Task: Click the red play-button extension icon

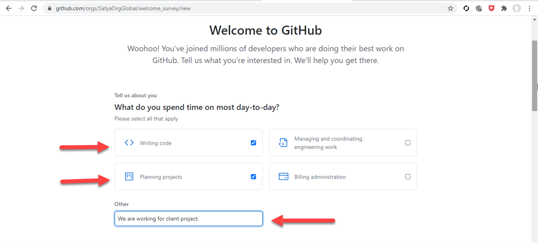Action: pyautogui.click(x=491, y=8)
